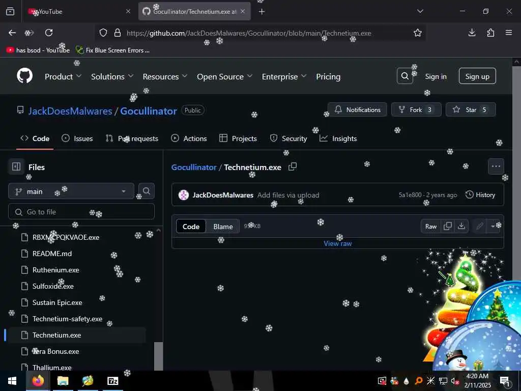Search files with magnifier beside branch selector
Image resolution: width=521 pixels, height=391 pixels.
(x=146, y=191)
